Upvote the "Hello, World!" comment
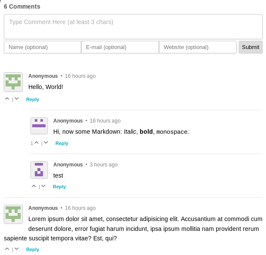266x255 pixels. [x=7, y=99]
